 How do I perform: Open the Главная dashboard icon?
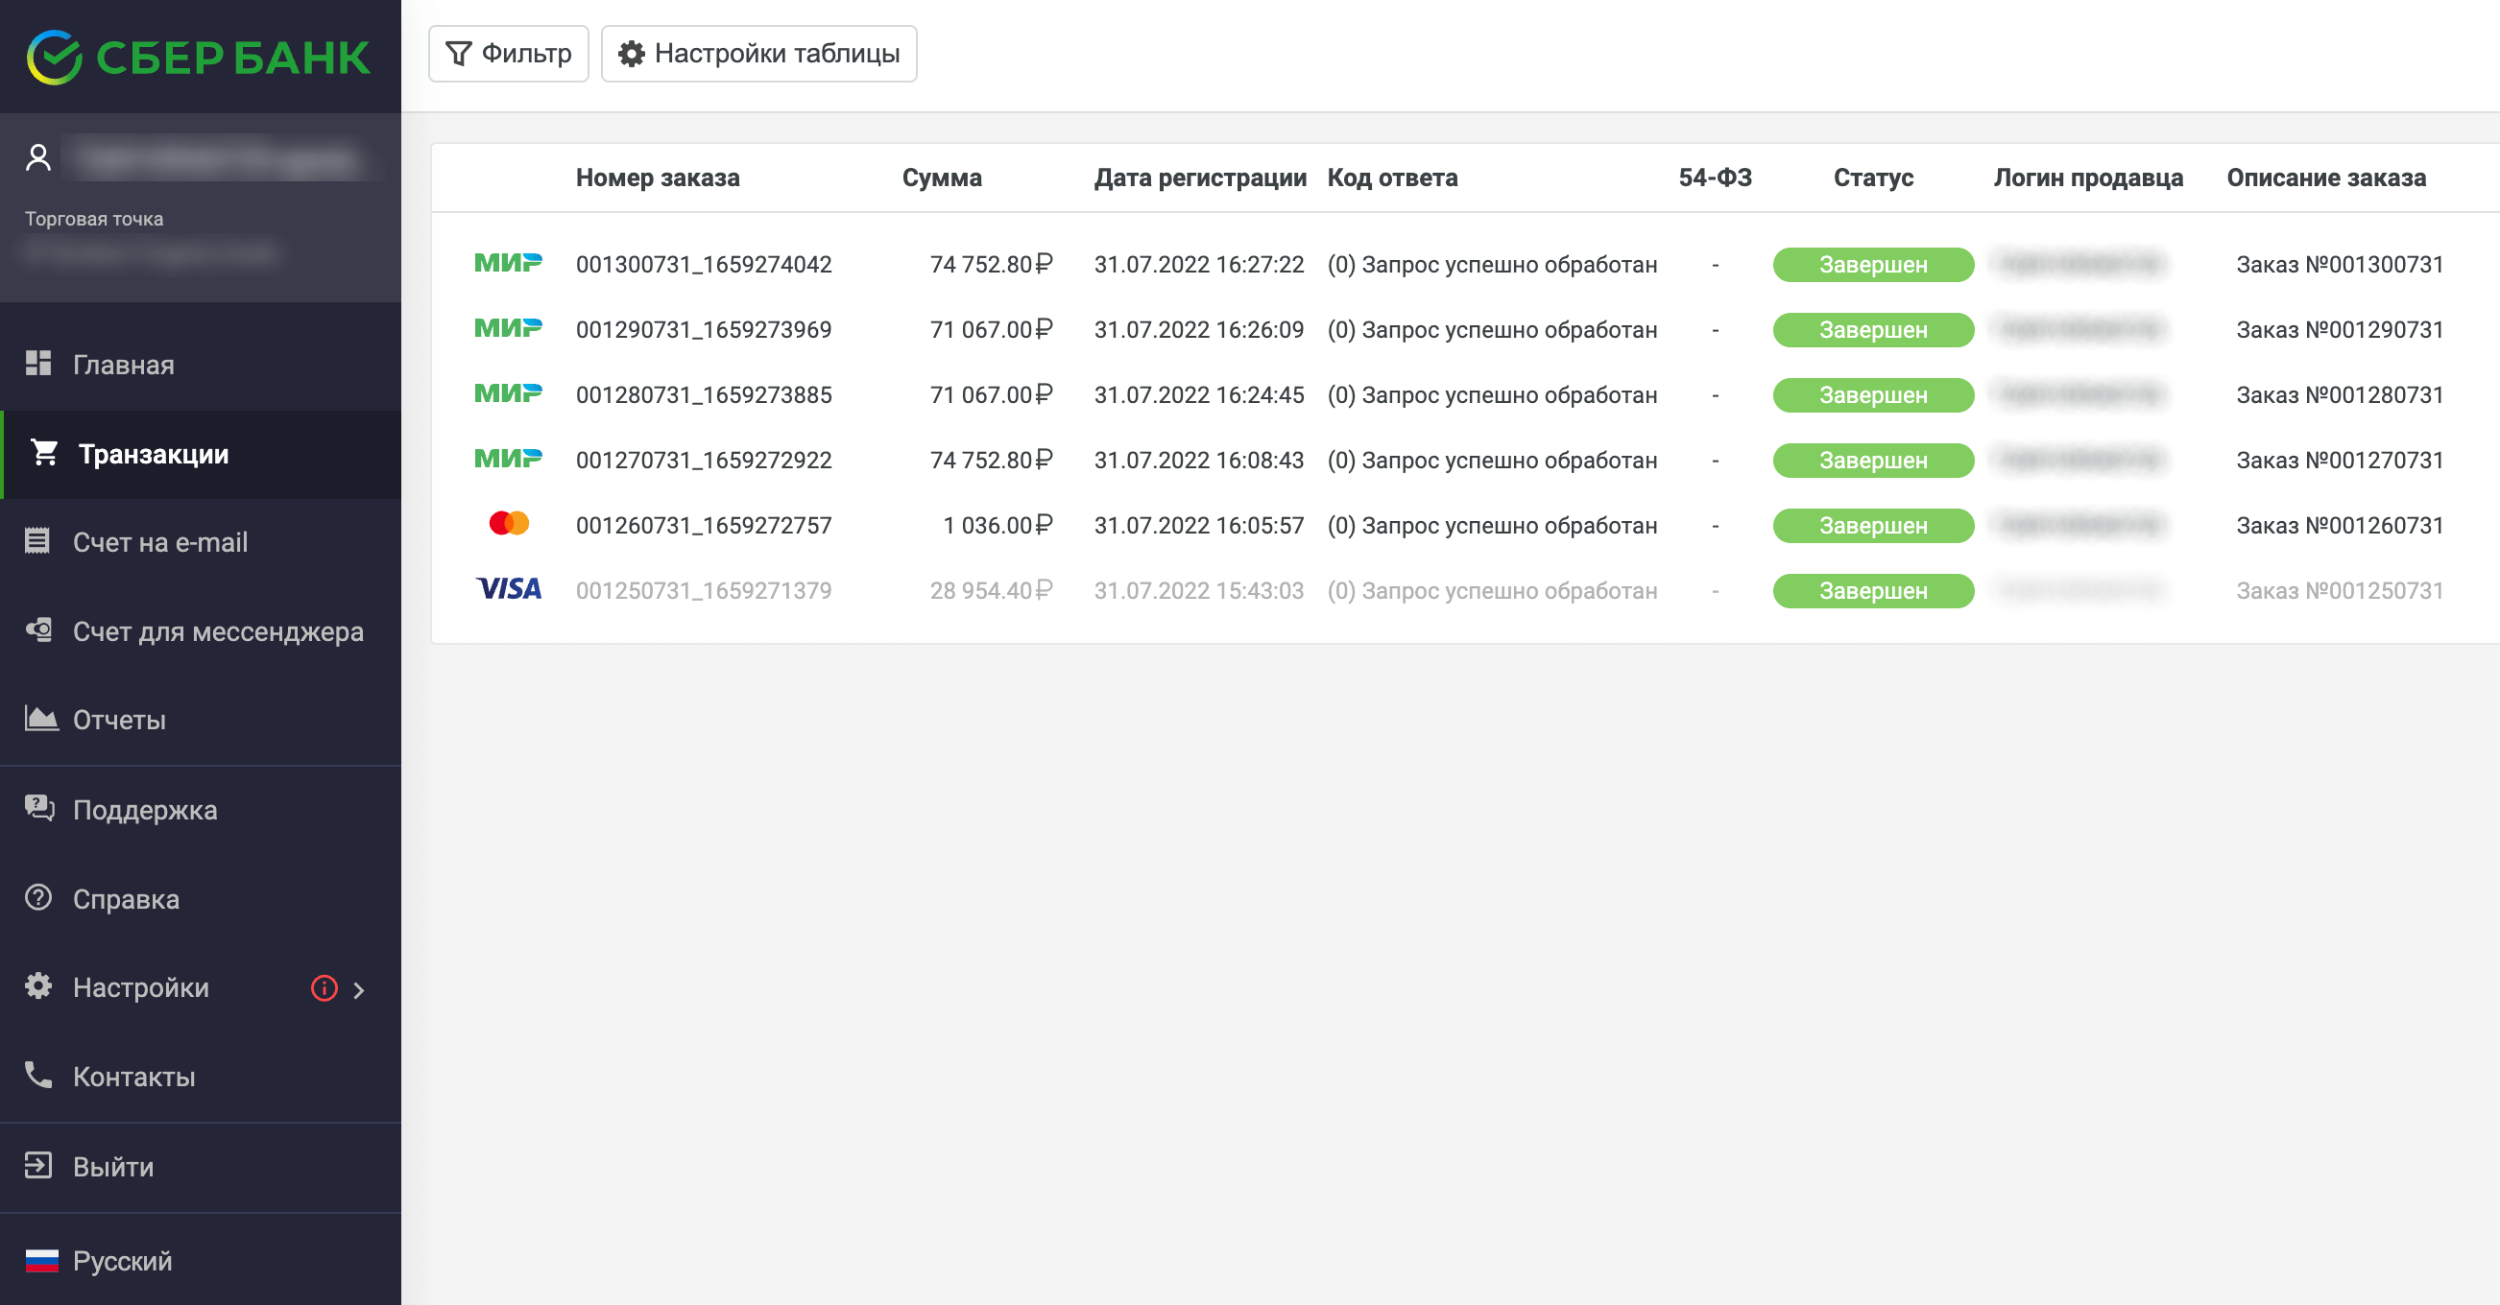pyautogui.click(x=37, y=363)
